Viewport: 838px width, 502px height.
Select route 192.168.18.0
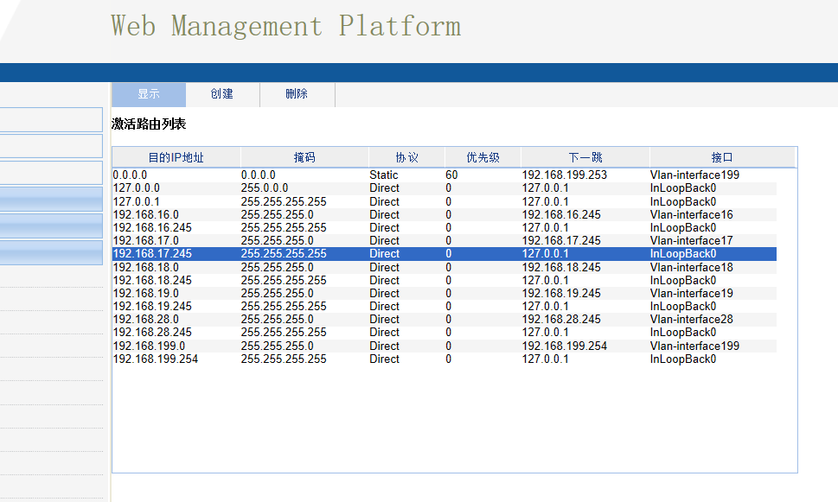coord(146,268)
